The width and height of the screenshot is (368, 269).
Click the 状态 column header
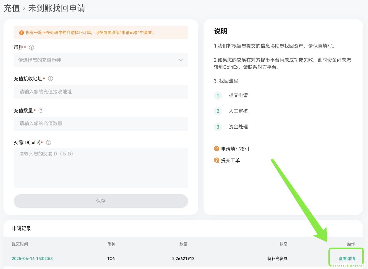click(283, 244)
